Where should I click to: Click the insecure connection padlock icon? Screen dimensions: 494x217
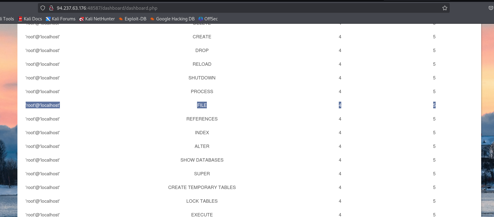(51, 8)
